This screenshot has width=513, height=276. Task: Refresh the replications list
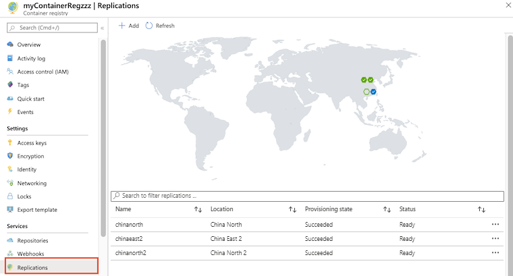(x=160, y=26)
